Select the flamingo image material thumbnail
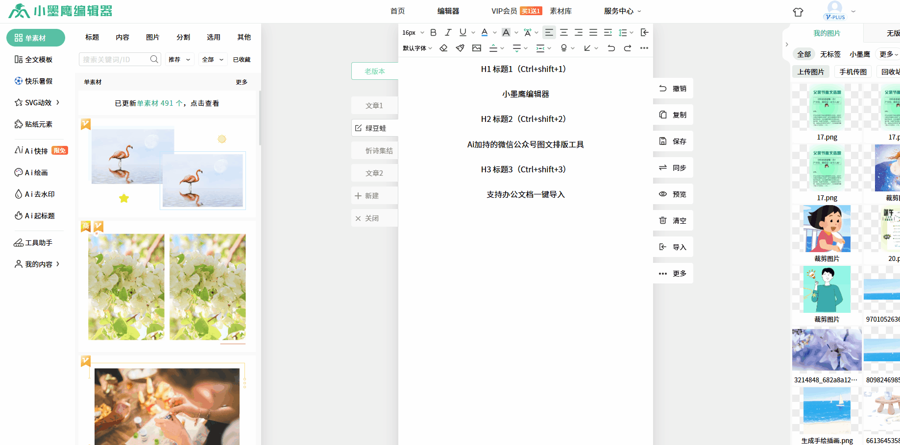900x445 pixels. click(167, 167)
